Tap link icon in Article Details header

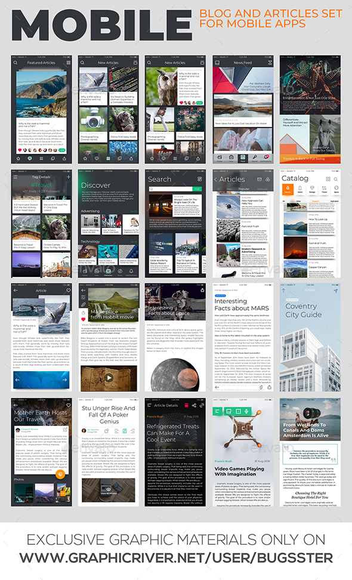coord(202,405)
